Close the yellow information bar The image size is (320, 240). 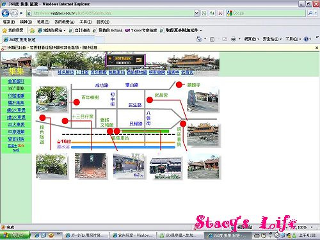(317, 47)
